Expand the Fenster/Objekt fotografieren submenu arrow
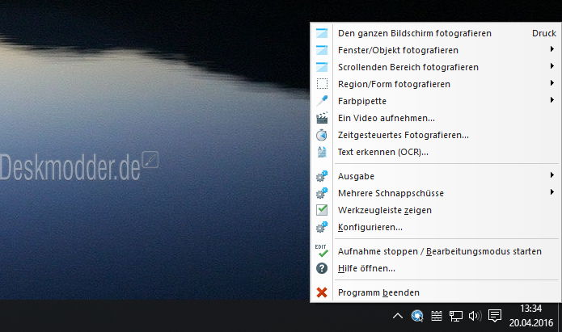 [x=552, y=49]
